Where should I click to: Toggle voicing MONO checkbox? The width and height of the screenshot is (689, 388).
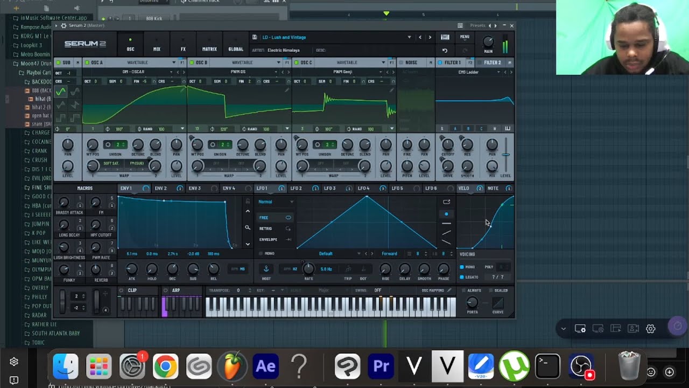click(461, 267)
